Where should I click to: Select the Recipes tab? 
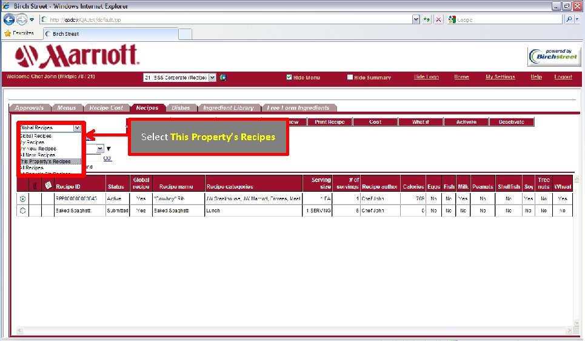click(x=147, y=107)
